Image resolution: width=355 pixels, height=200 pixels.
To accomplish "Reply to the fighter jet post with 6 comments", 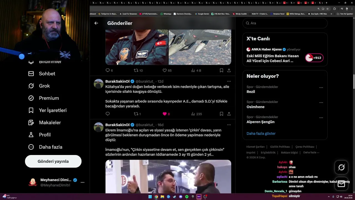I will [109, 71].
